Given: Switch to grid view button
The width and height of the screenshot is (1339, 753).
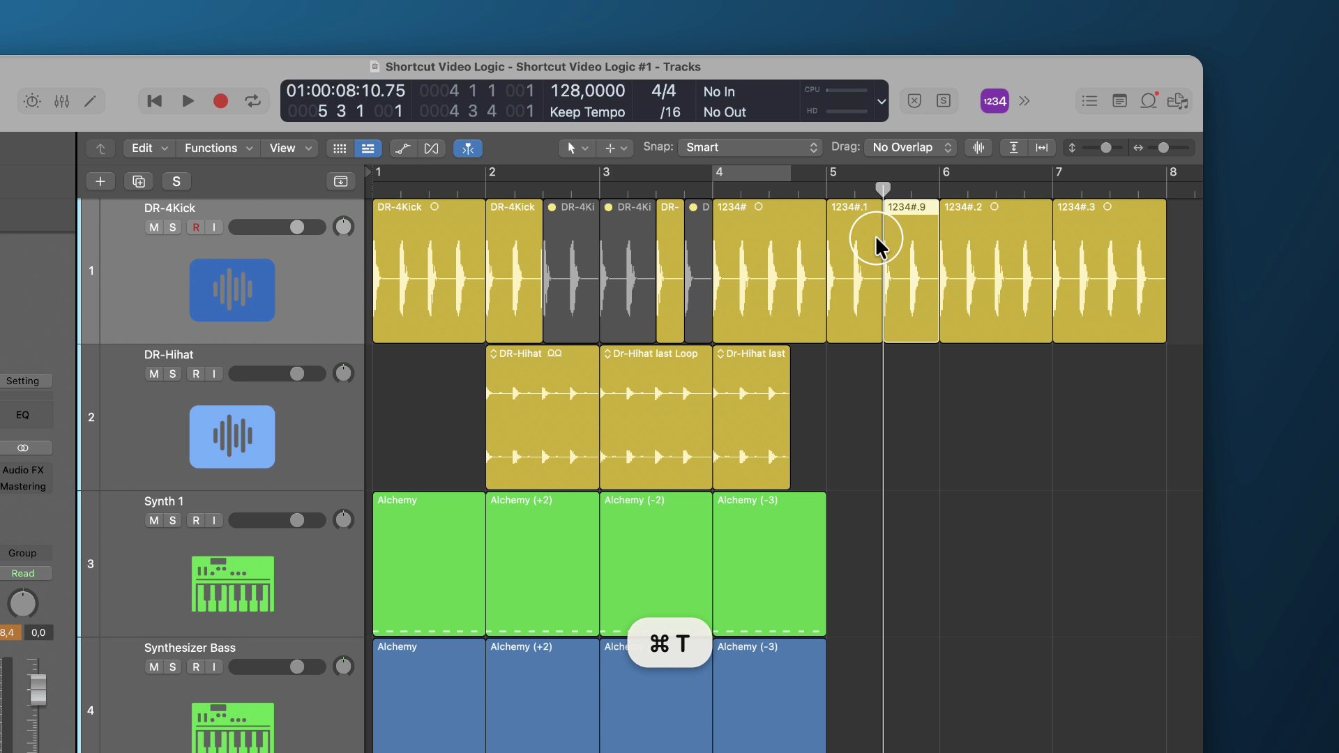Looking at the screenshot, I should point(340,149).
